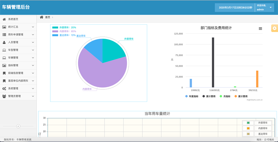Select 车辆管理 in the sidebar
This screenshot has width=278, height=142.
coord(18,58)
